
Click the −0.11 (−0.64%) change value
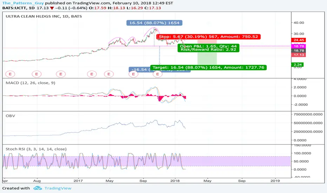(x=71, y=8)
